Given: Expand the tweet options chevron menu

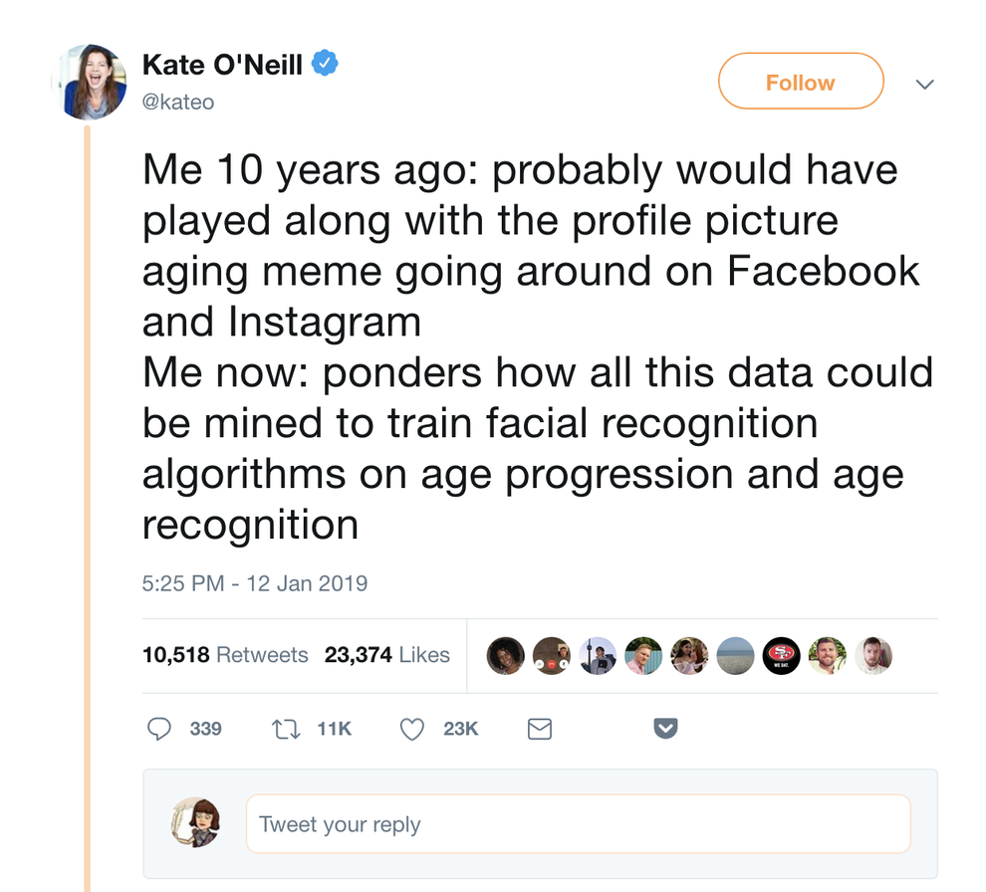Looking at the screenshot, I should [x=924, y=84].
